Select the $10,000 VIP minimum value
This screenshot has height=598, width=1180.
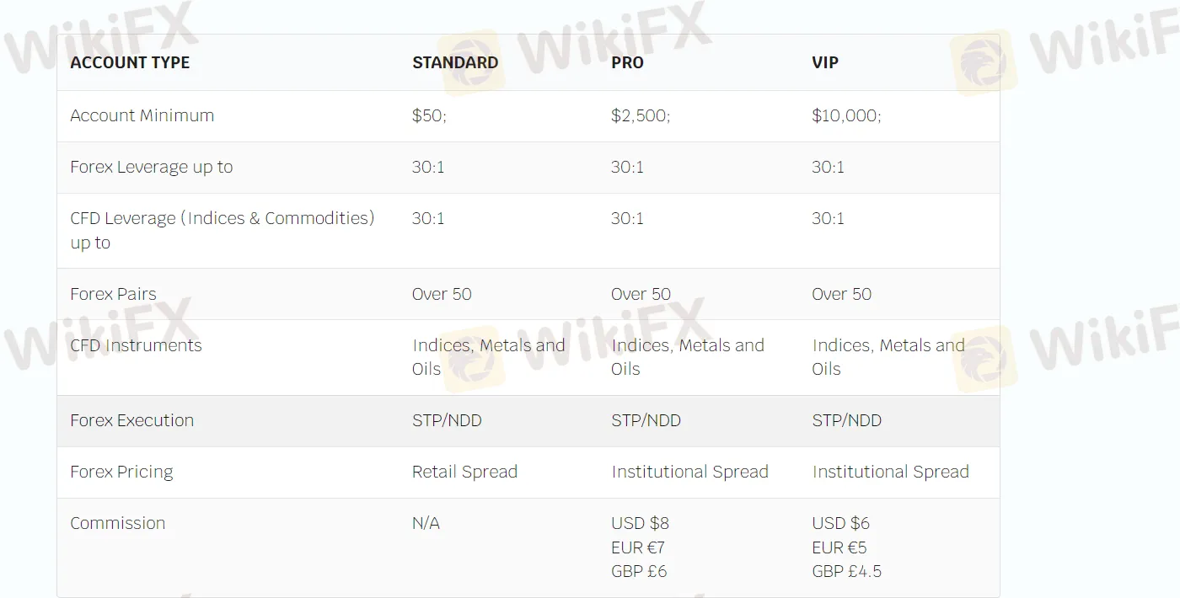click(846, 116)
